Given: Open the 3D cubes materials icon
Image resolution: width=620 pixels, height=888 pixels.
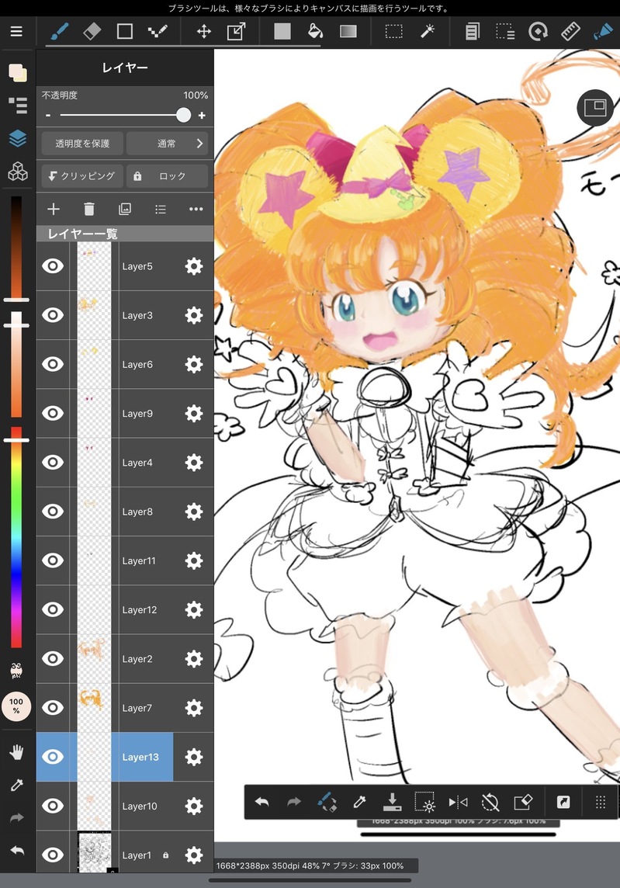Looking at the screenshot, I should pos(18,171).
